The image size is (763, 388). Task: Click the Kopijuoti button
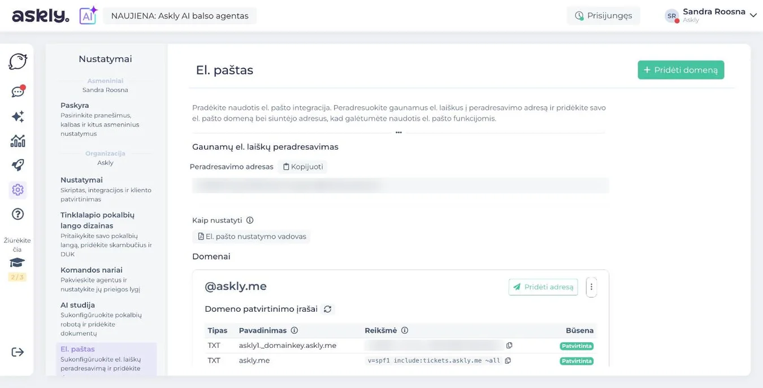(x=303, y=167)
